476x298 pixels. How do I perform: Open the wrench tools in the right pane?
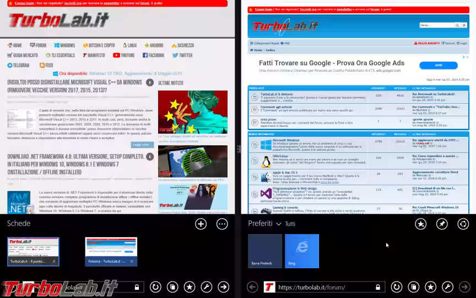point(447,287)
